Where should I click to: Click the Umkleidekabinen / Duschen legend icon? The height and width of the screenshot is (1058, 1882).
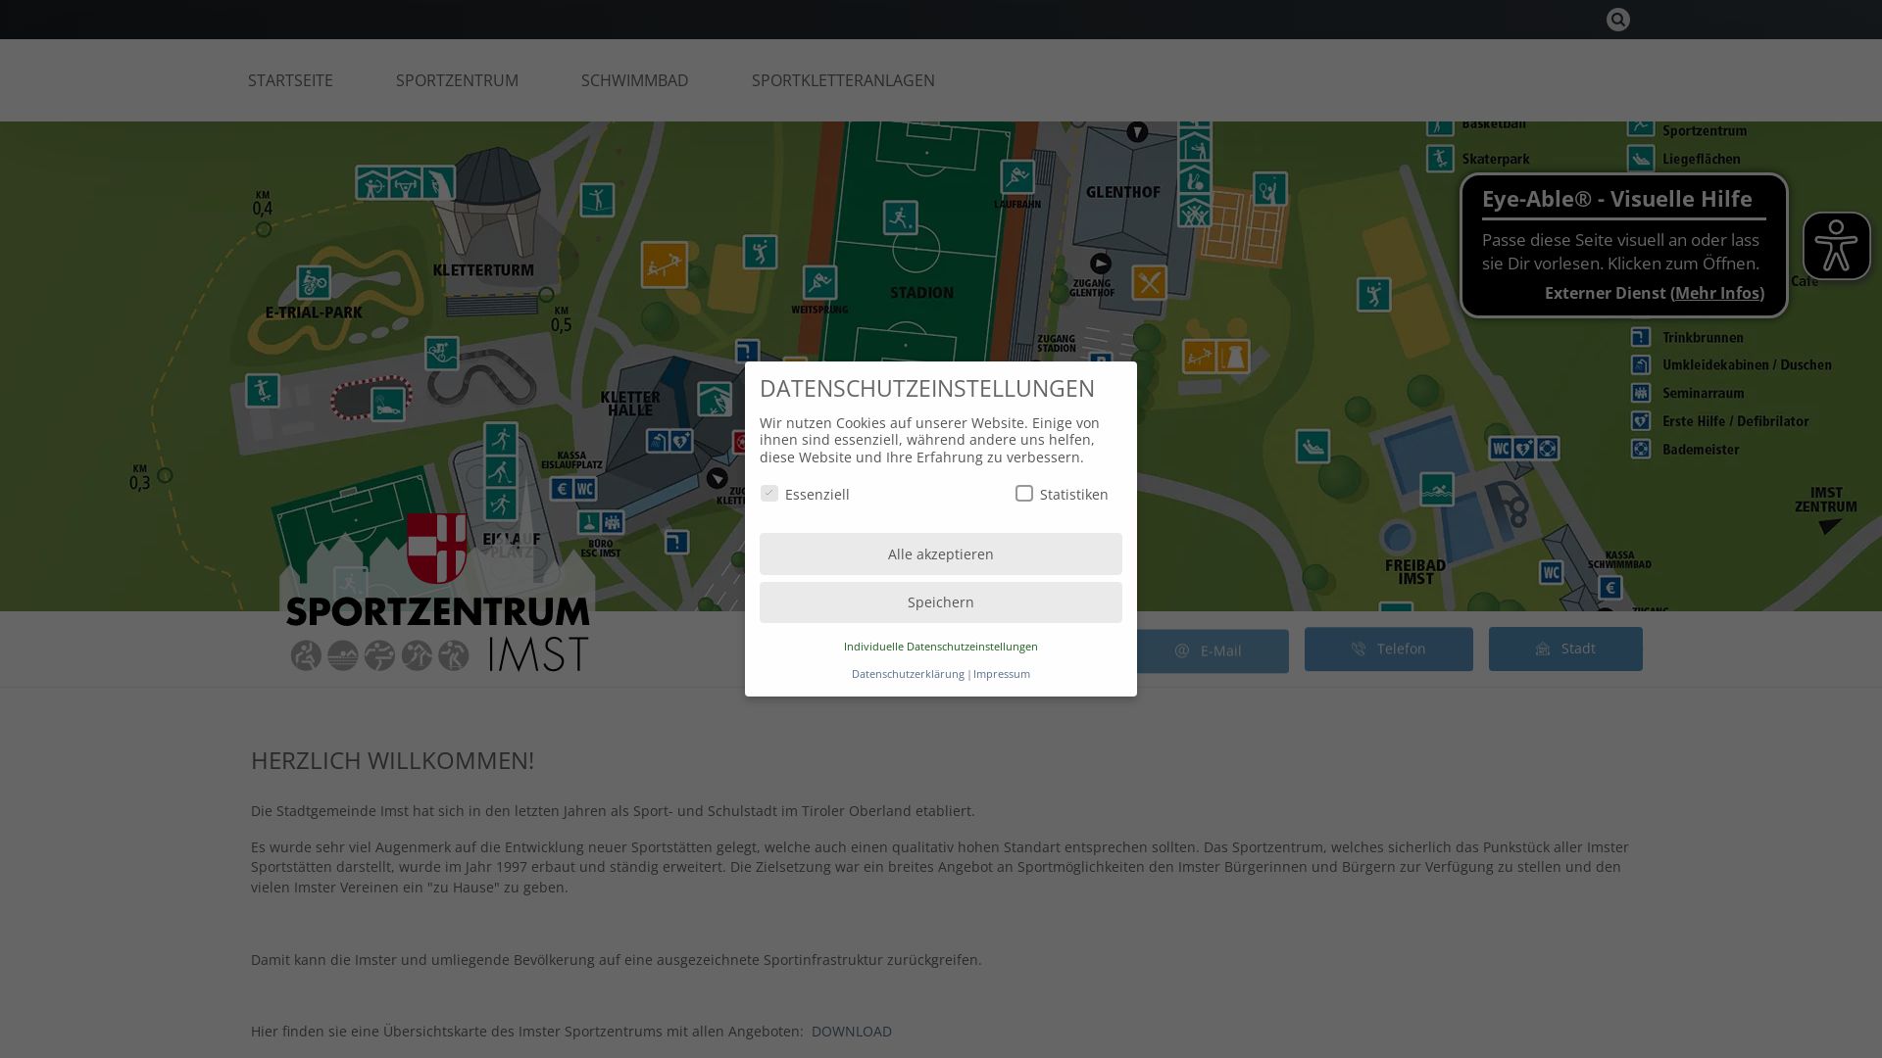tap(1641, 364)
